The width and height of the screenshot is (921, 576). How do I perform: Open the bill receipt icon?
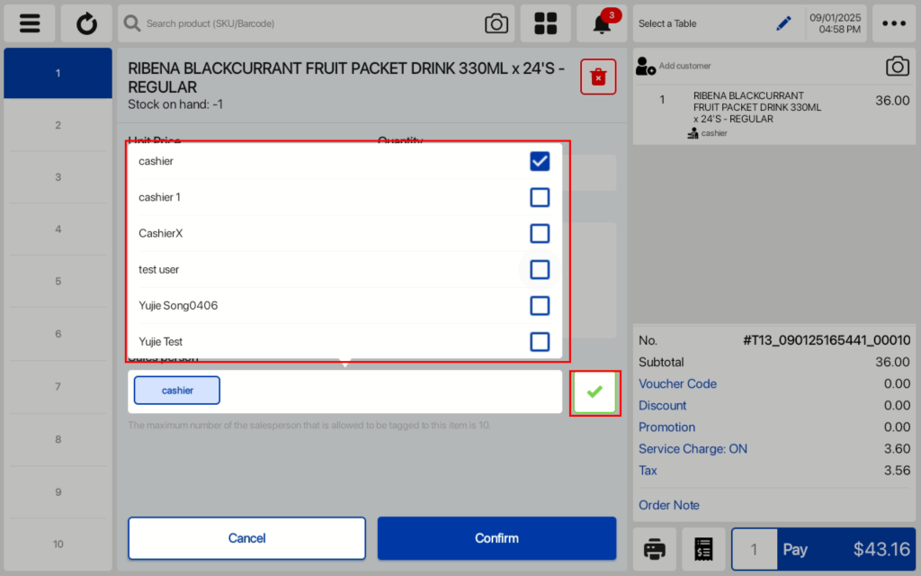coord(703,549)
